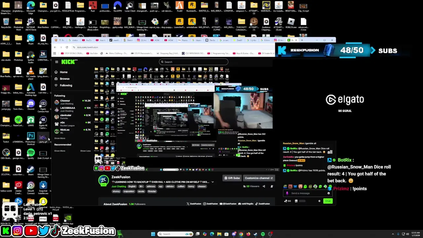The image size is (423, 238).
Task: Open Ubisoft Connect desktop shortcut
Action: (31, 188)
